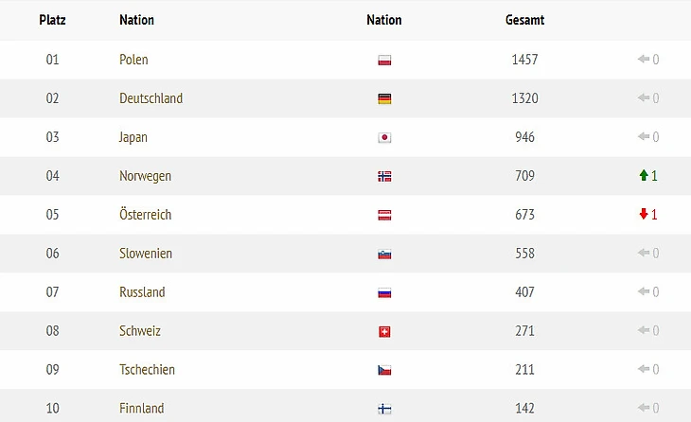Viewport: 691px width, 422px height.
Task: Select the Slowenien row name
Action: [145, 254]
